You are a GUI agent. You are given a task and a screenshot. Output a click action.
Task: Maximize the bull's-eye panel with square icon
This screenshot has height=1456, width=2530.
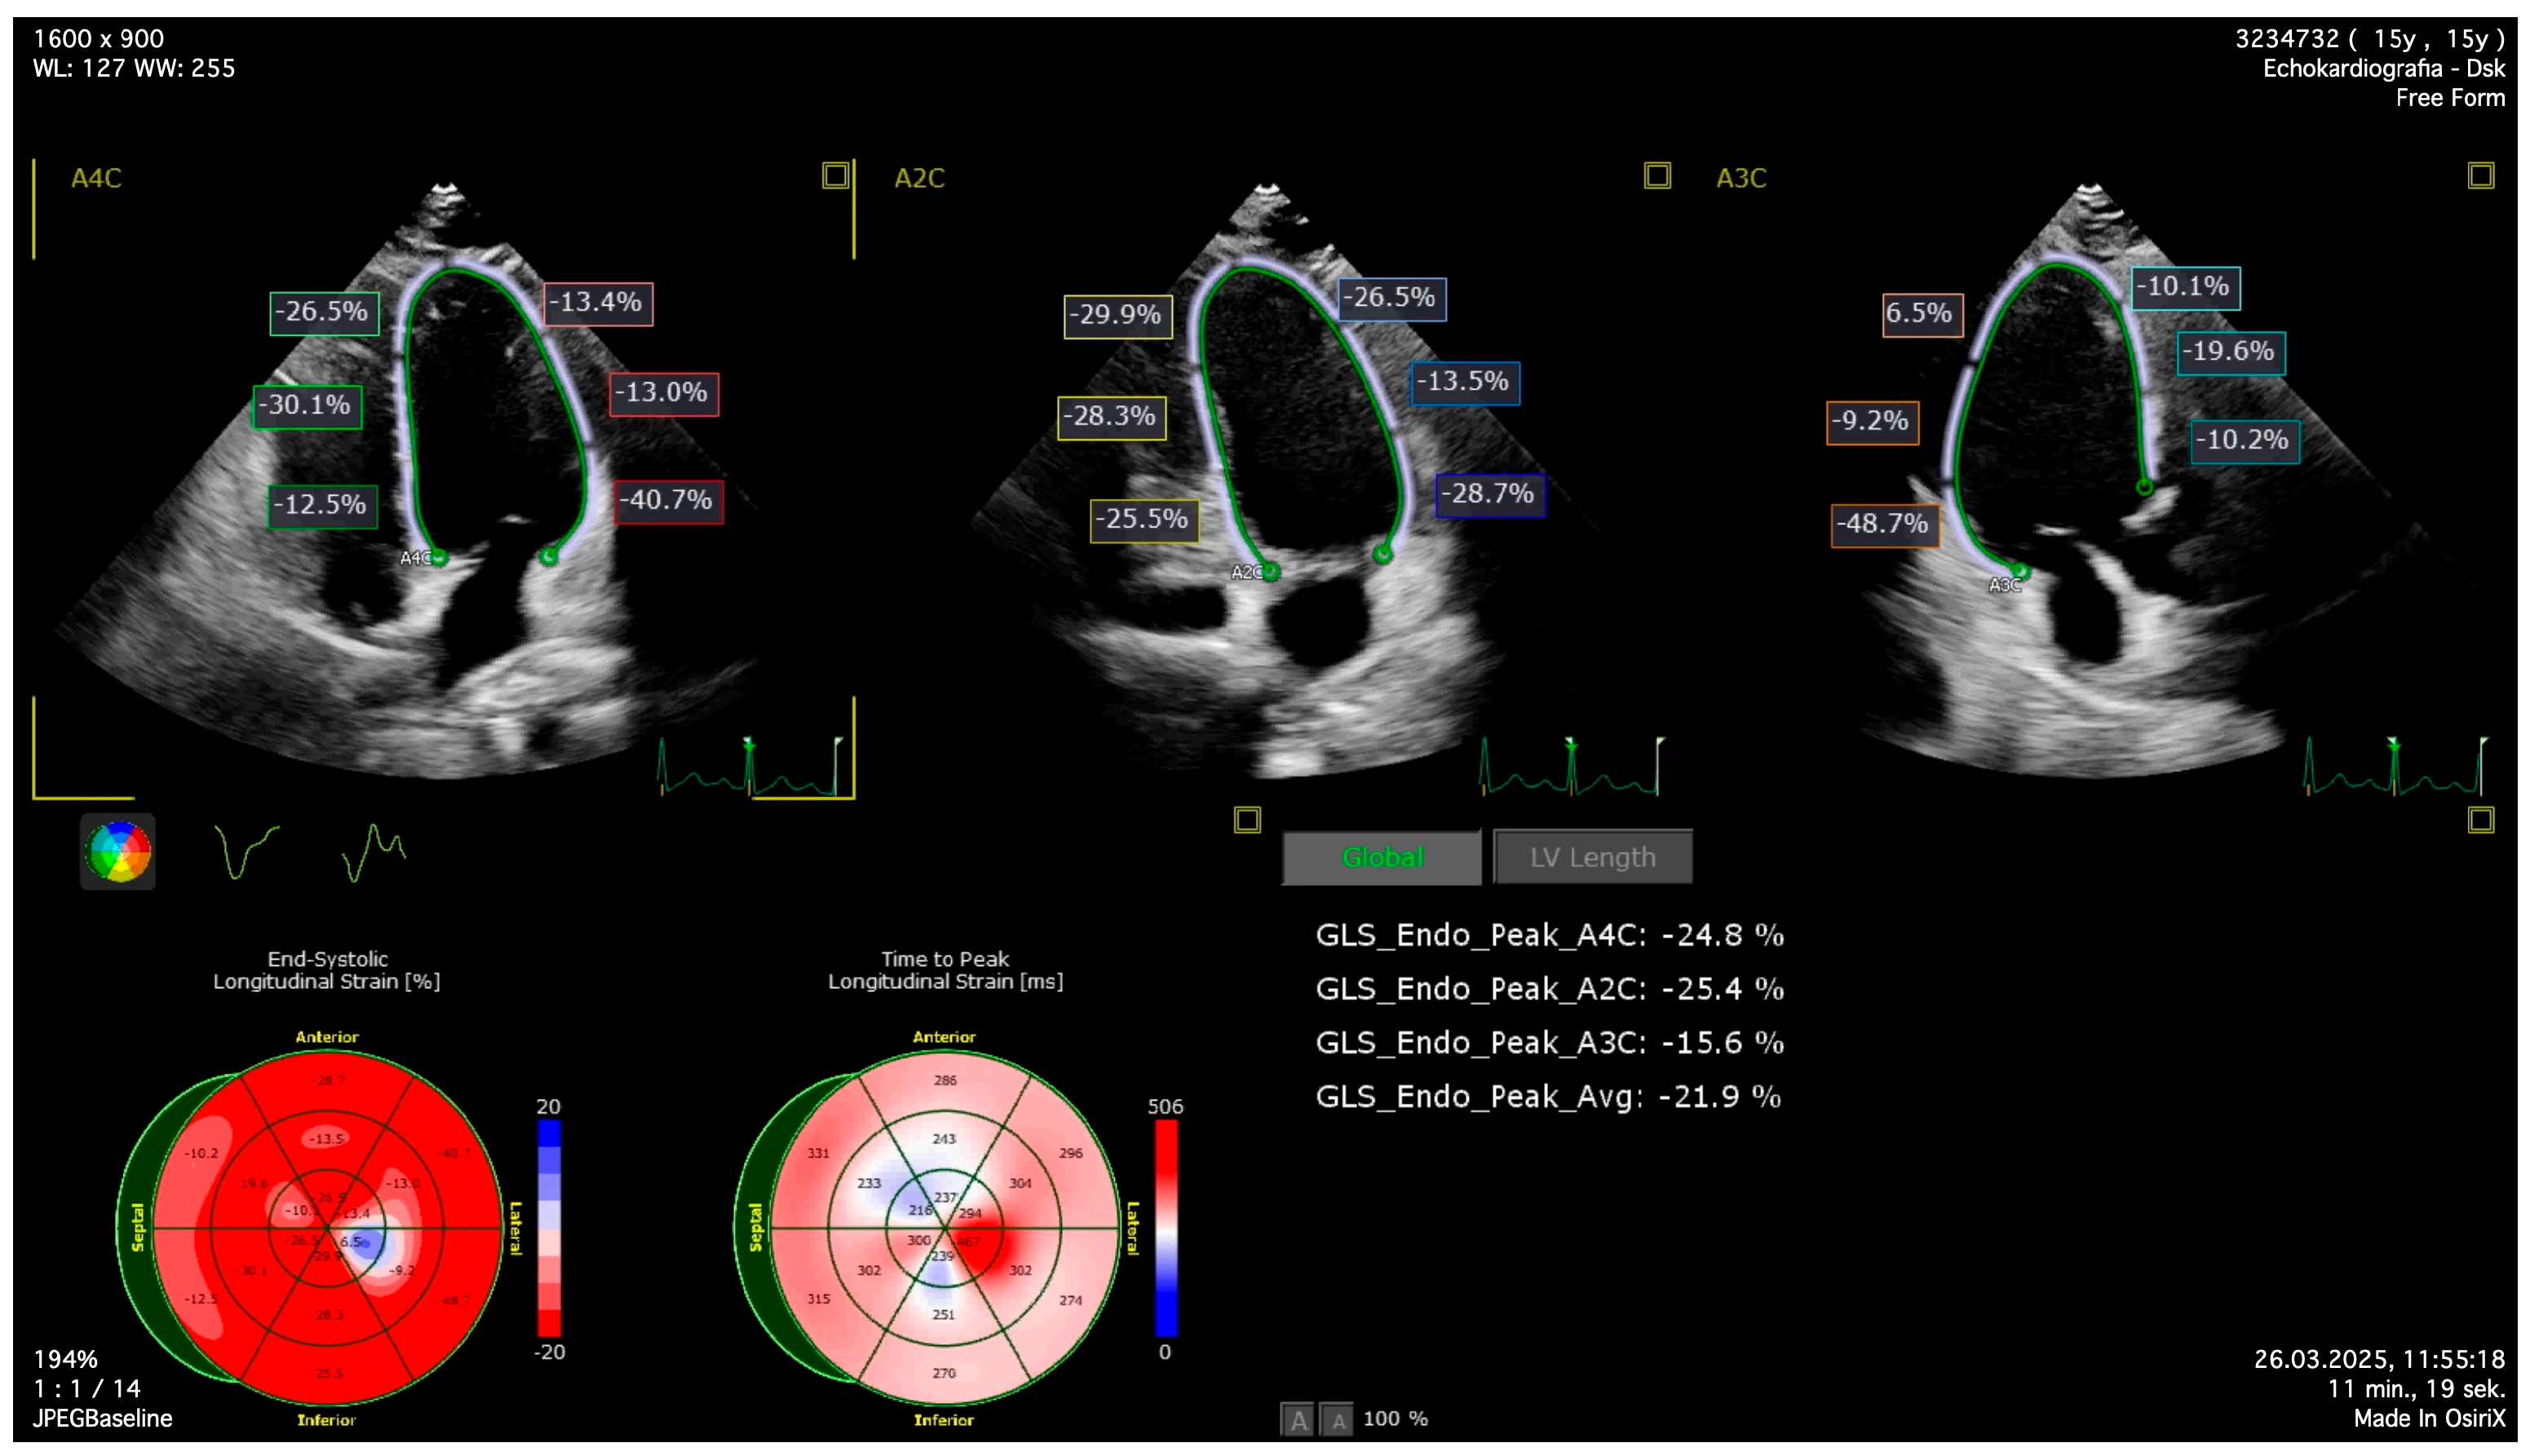click(x=1246, y=820)
